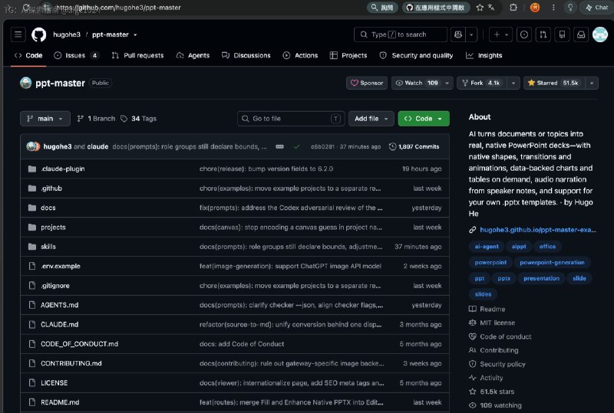Go to GitHub homepage via Octocat logo
The image size is (614, 413).
pos(39,34)
